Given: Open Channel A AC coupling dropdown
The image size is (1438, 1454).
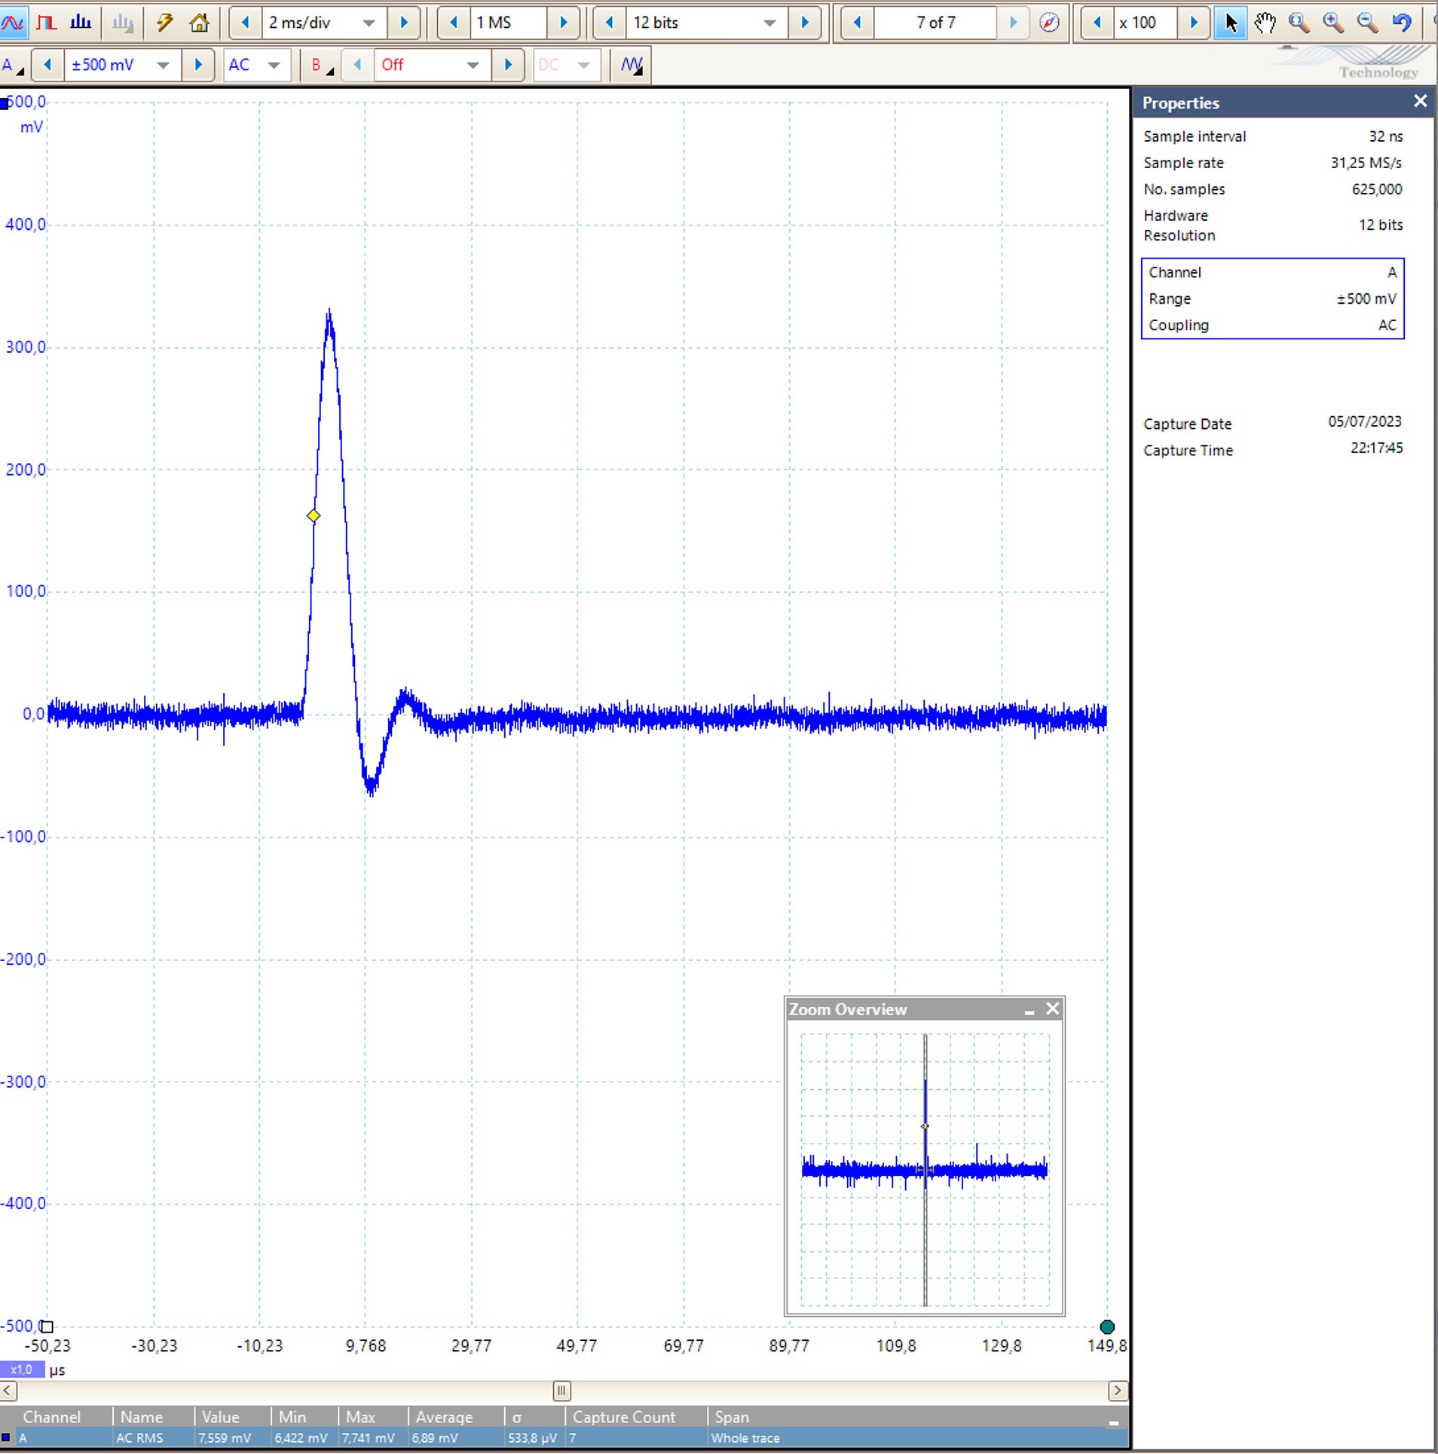Looking at the screenshot, I should [274, 66].
